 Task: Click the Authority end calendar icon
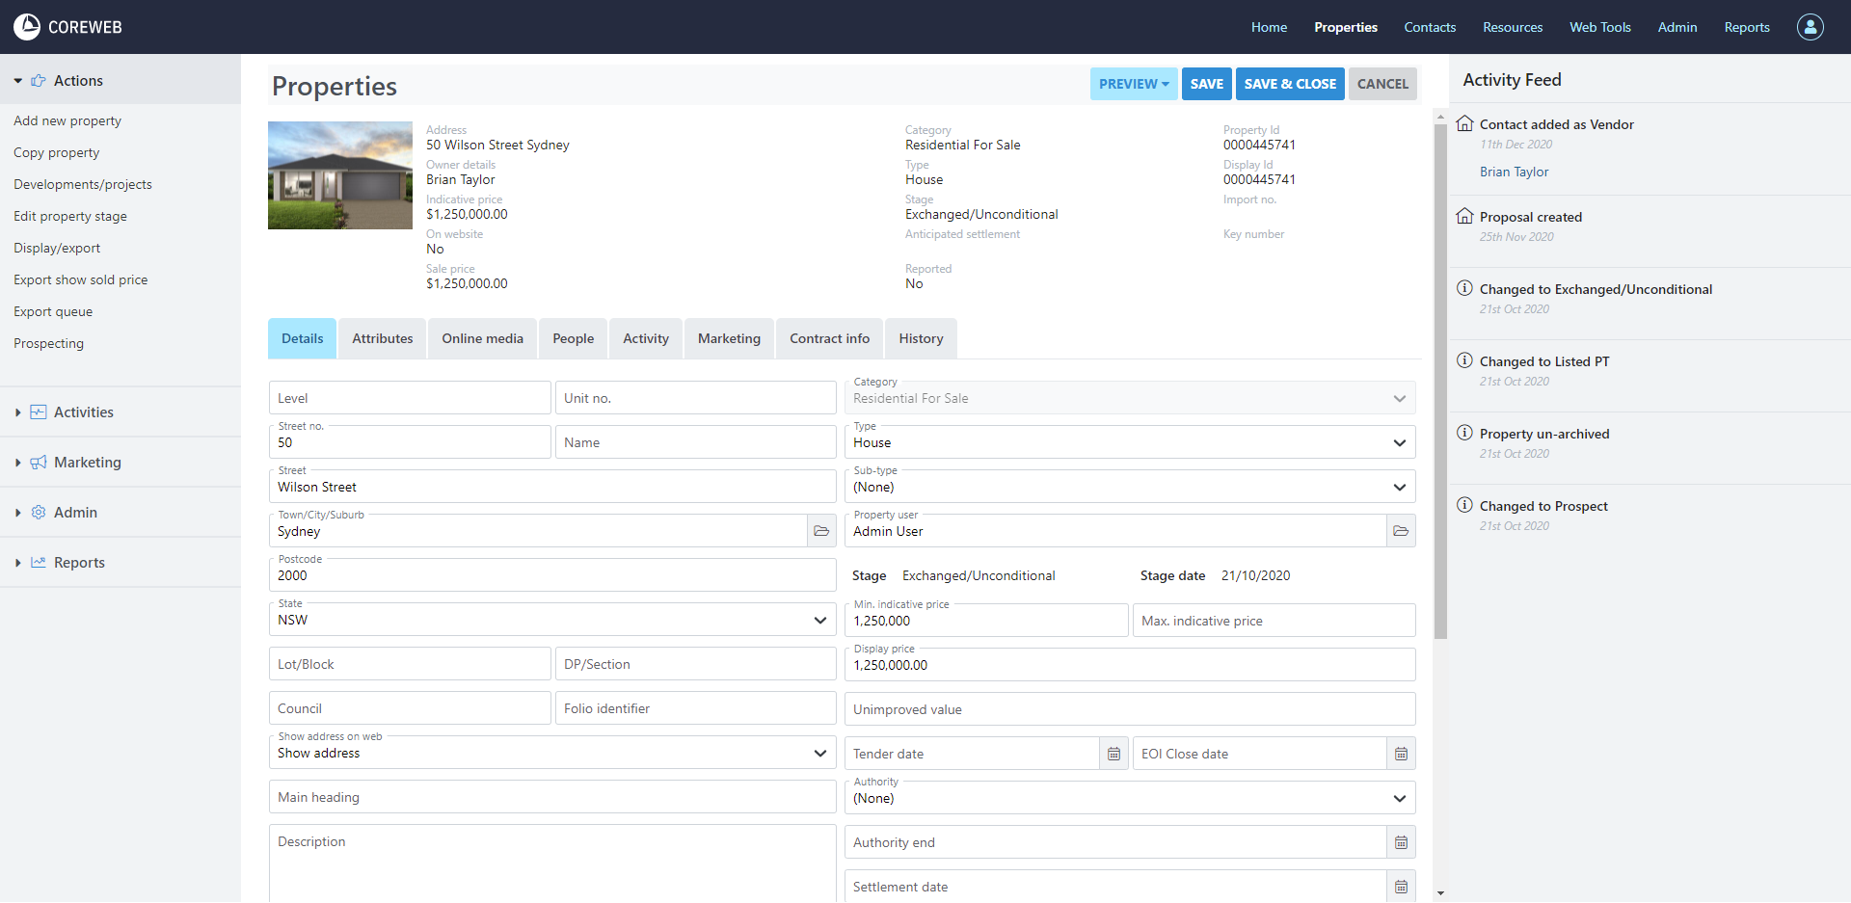click(x=1401, y=842)
